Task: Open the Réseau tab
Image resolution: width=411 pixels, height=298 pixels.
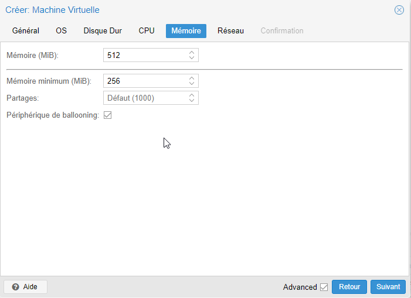Action: point(230,31)
